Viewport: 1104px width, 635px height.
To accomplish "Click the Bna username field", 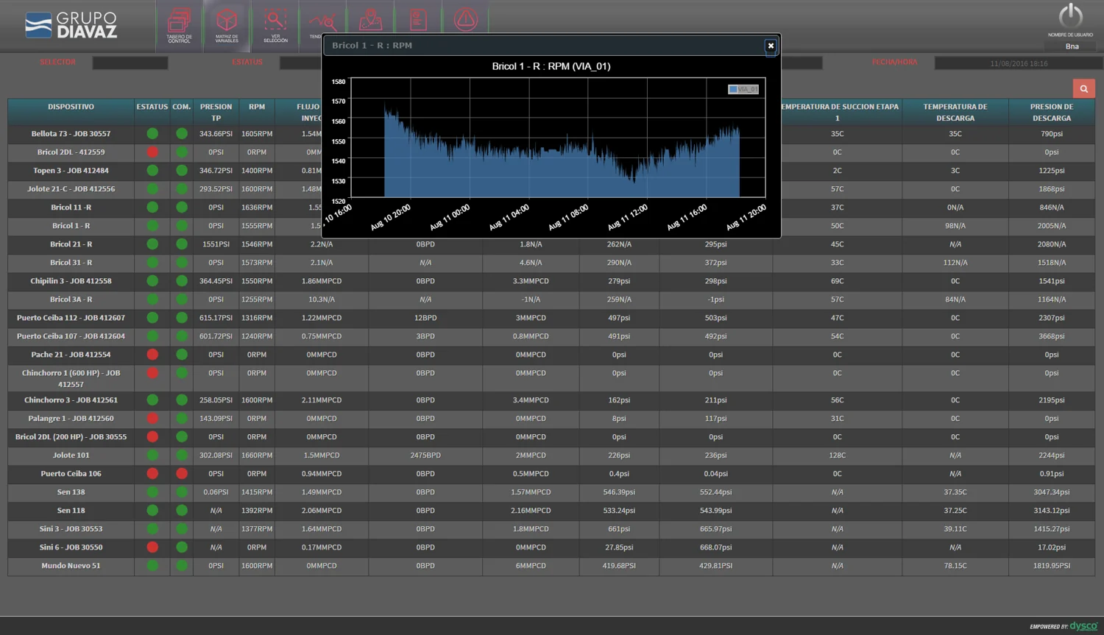I will (x=1072, y=46).
